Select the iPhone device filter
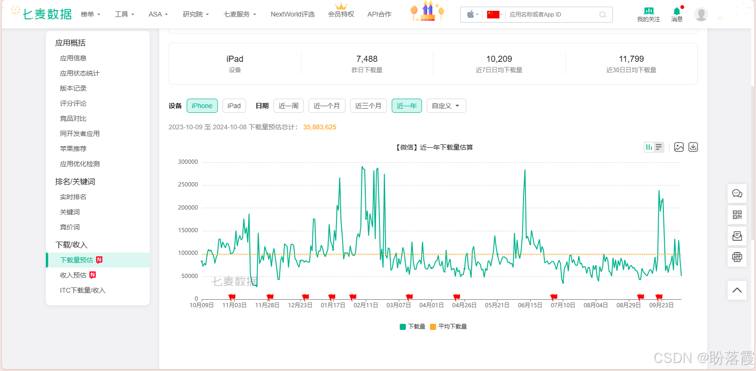 tap(202, 106)
